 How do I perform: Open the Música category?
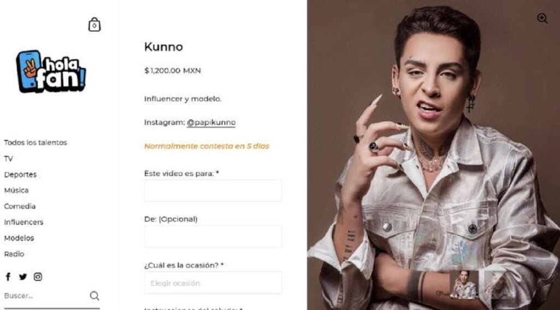tap(16, 190)
